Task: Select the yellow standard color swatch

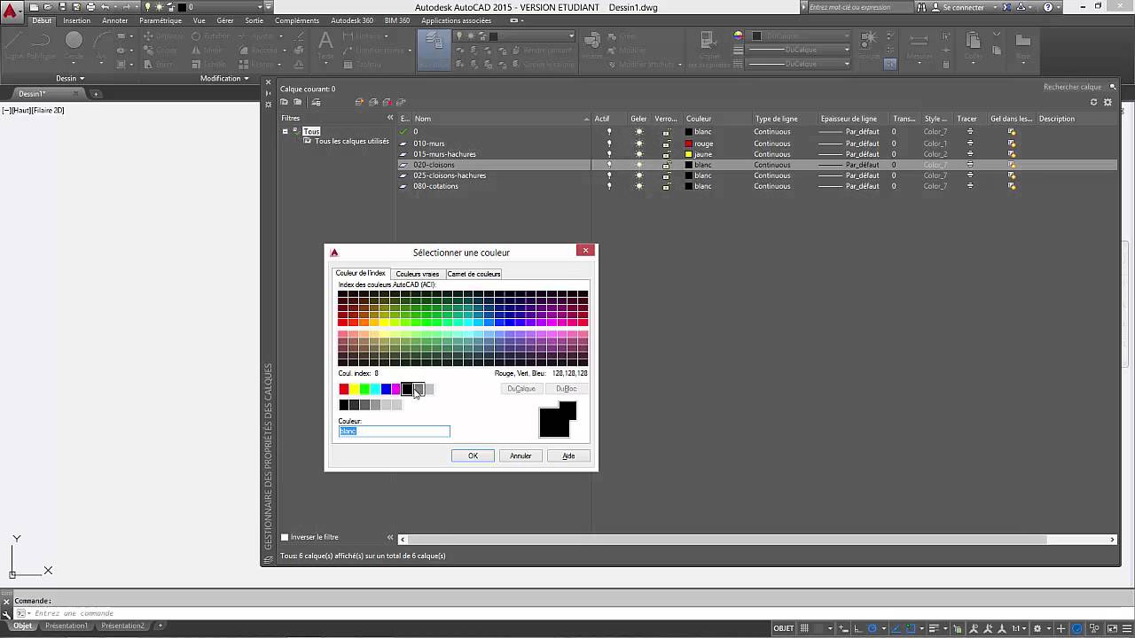Action: [354, 389]
